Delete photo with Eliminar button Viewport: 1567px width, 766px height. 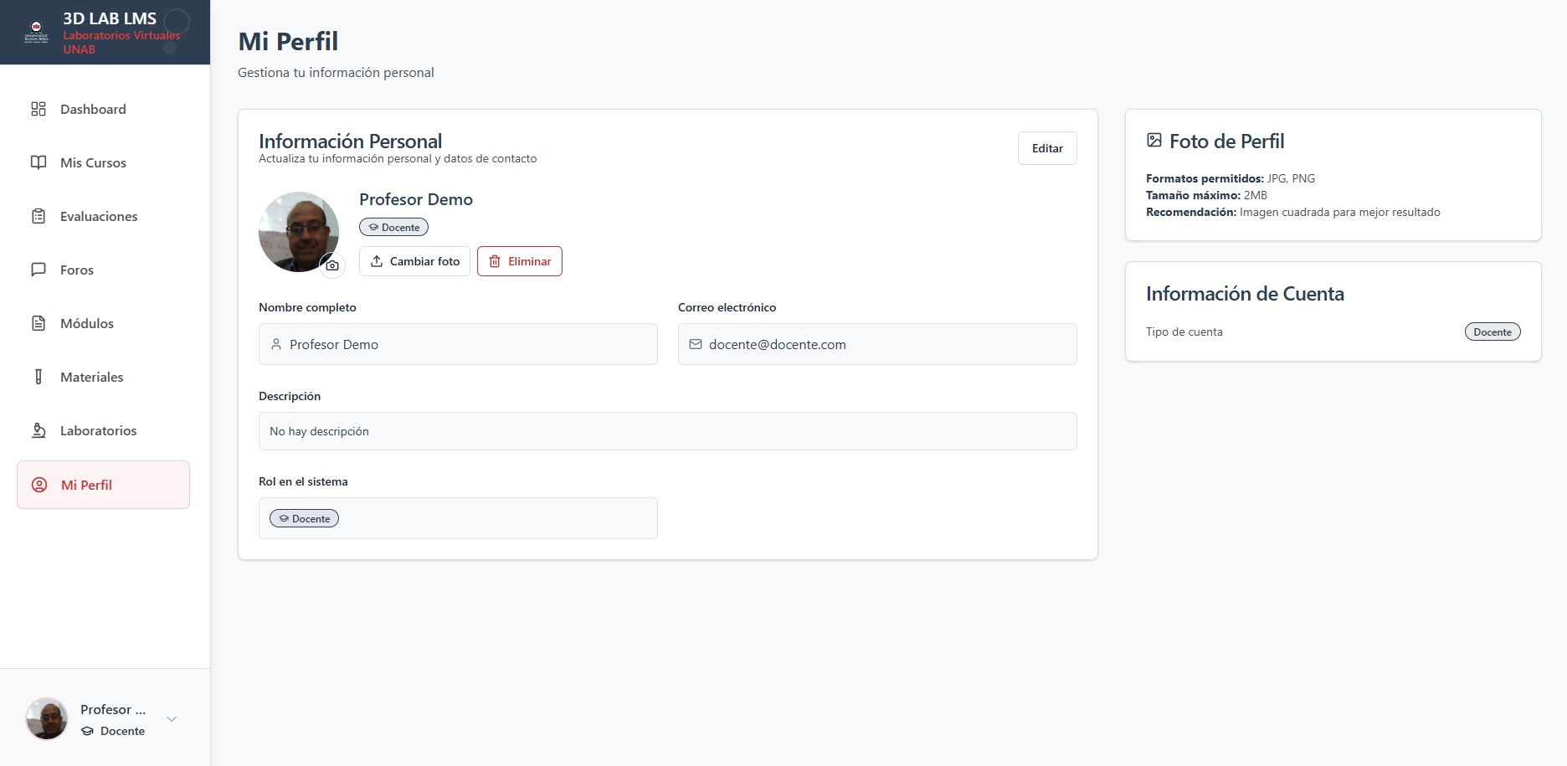(x=519, y=261)
